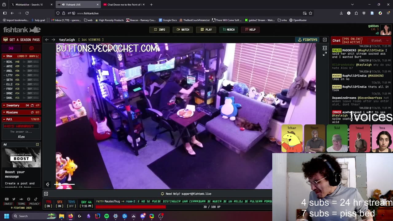
Task: Open the Global chat channel dropdown
Action: tap(379, 41)
